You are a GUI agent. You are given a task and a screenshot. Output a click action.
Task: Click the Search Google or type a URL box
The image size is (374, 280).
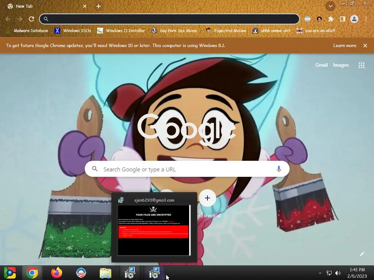[187, 169]
